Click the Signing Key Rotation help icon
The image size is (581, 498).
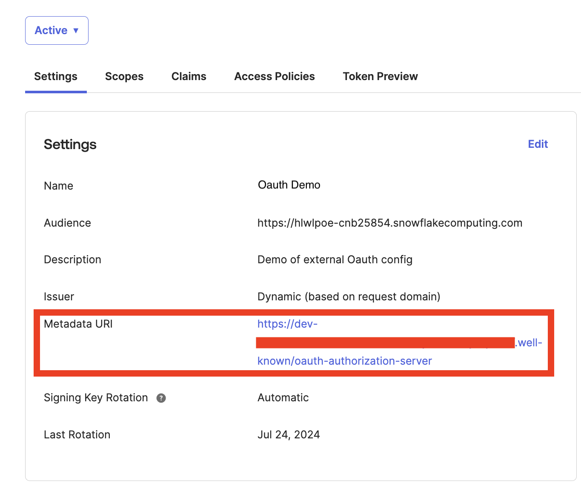(161, 398)
